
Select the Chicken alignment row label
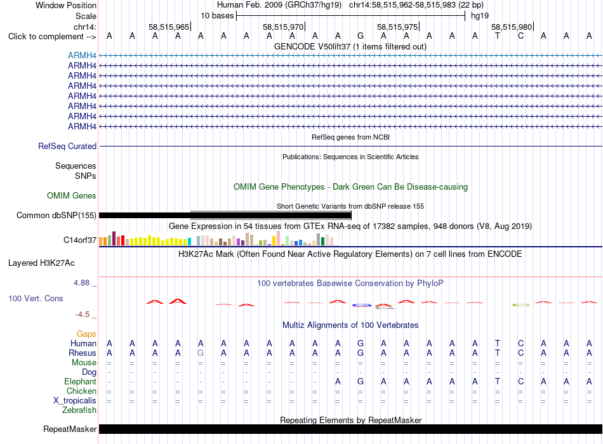(x=81, y=391)
